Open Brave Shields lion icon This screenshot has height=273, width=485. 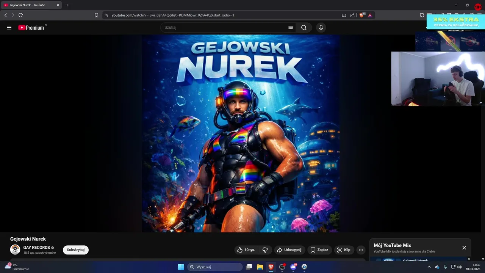[362, 15]
